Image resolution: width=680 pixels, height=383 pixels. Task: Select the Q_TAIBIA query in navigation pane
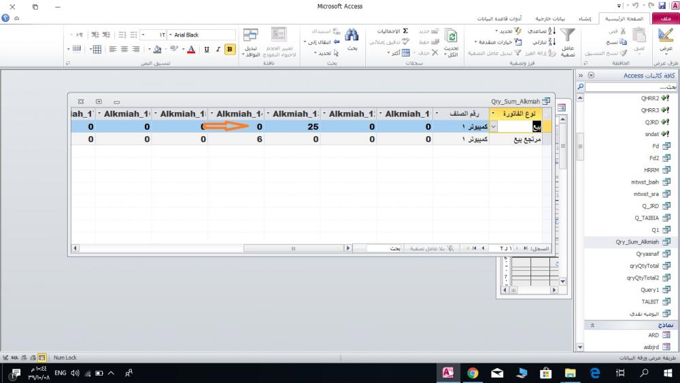[652, 218]
